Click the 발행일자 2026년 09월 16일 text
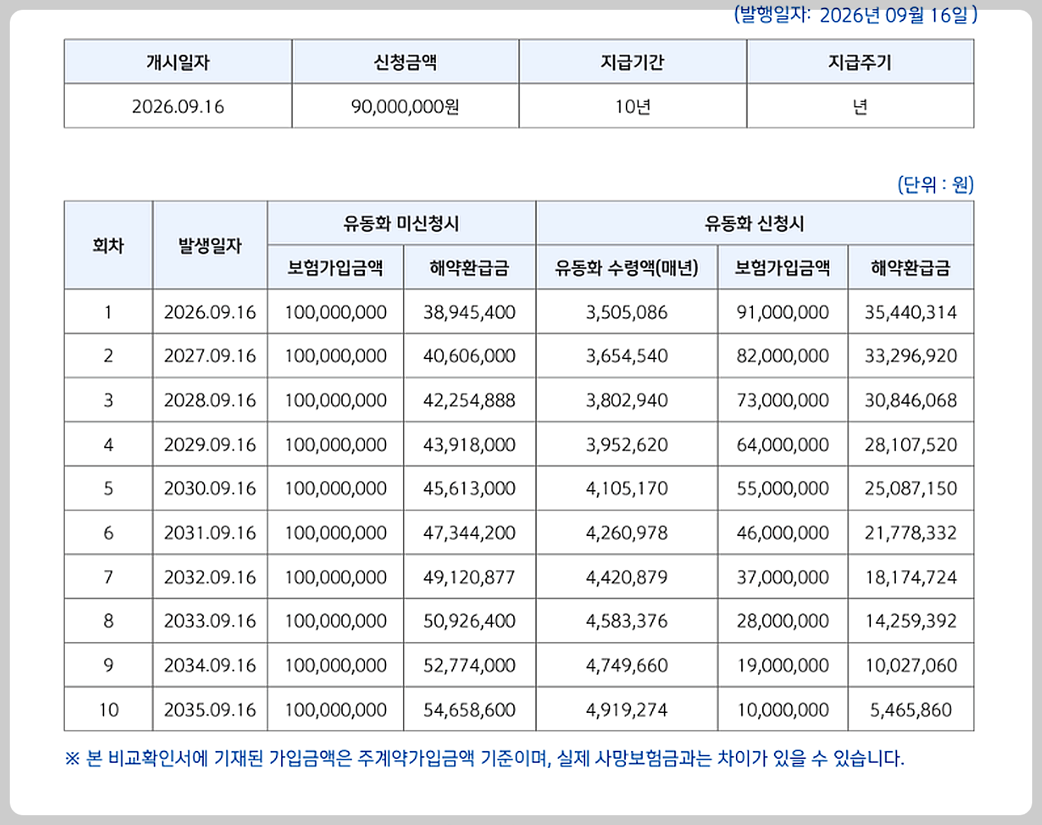The width and height of the screenshot is (1042, 825). pyautogui.click(x=856, y=14)
